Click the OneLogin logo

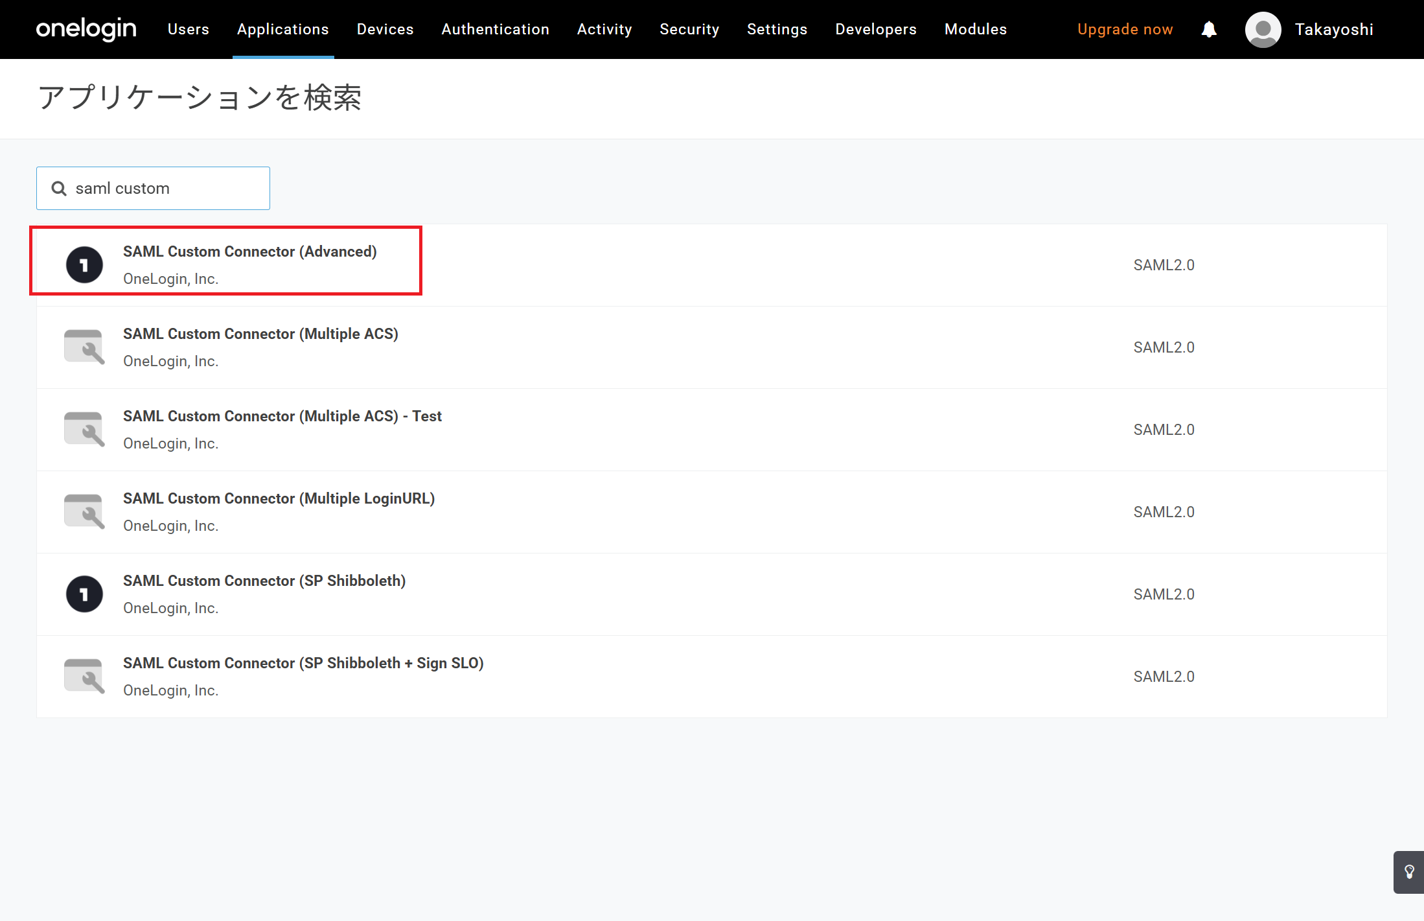86,29
